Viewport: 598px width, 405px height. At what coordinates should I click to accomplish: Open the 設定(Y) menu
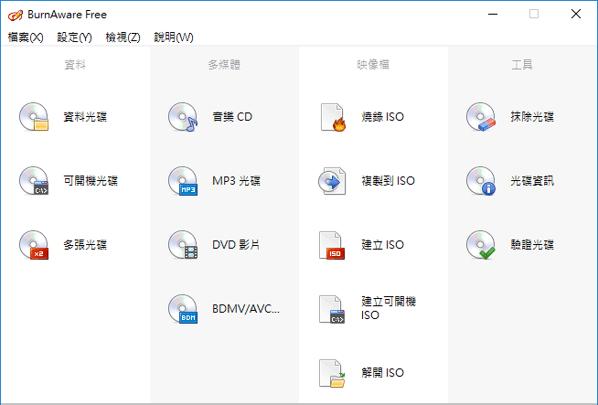pyautogui.click(x=74, y=37)
